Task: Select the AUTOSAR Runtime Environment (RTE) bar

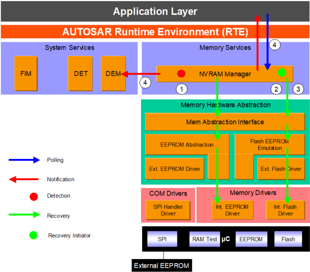Action: (x=155, y=31)
